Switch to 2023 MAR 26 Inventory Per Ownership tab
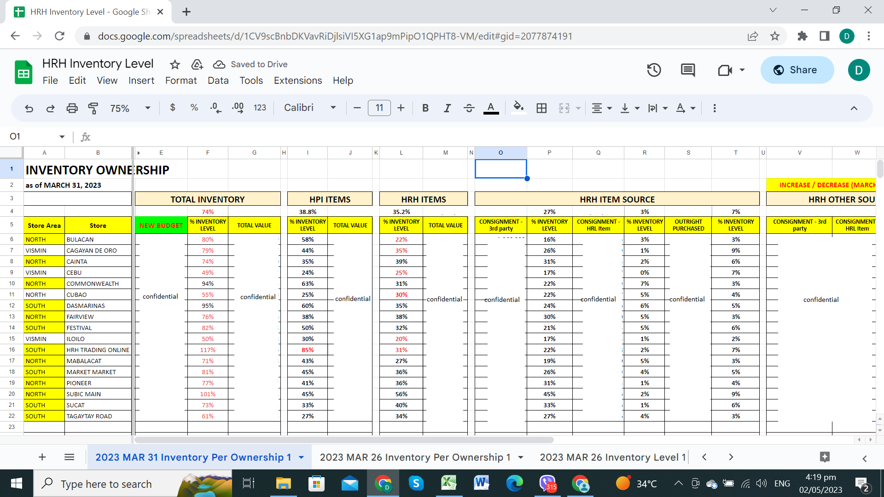This screenshot has height=497, width=884. point(415,457)
